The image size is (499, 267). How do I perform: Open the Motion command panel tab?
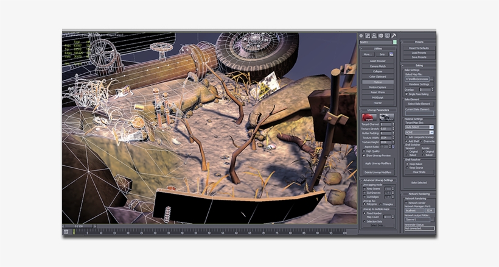381,35
